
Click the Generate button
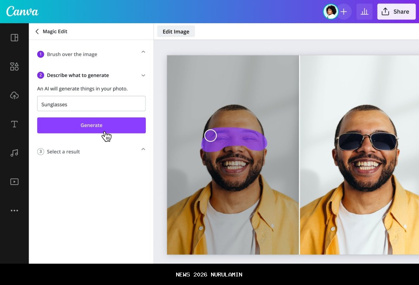point(91,125)
